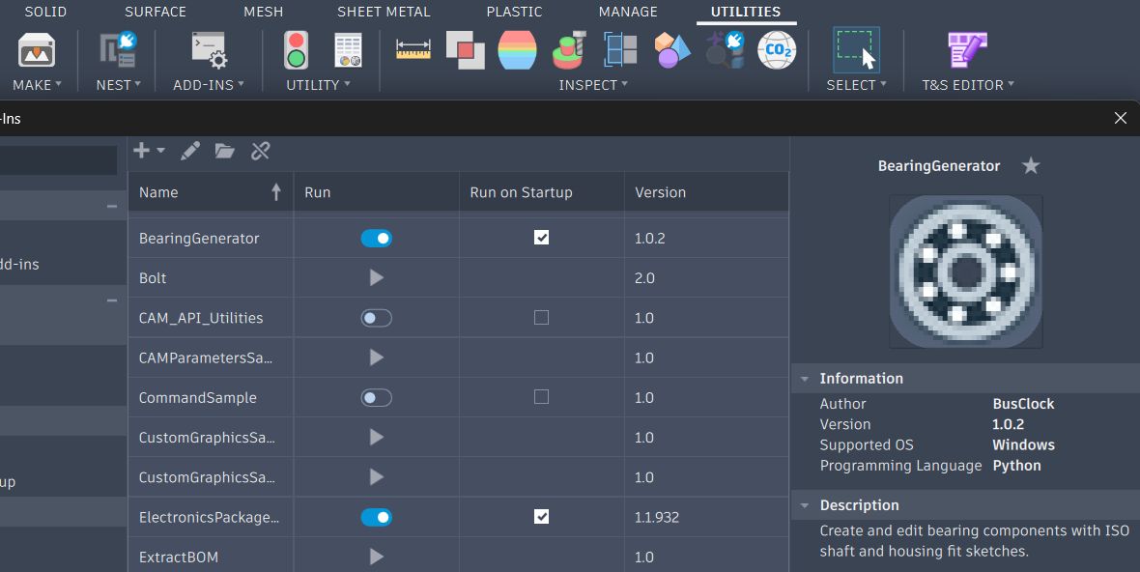Image resolution: width=1140 pixels, height=572 pixels.
Task: Click the UTILITIES tab
Action: click(746, 12)
